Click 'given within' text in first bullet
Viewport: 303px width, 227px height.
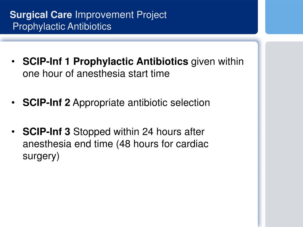point(217,61)
